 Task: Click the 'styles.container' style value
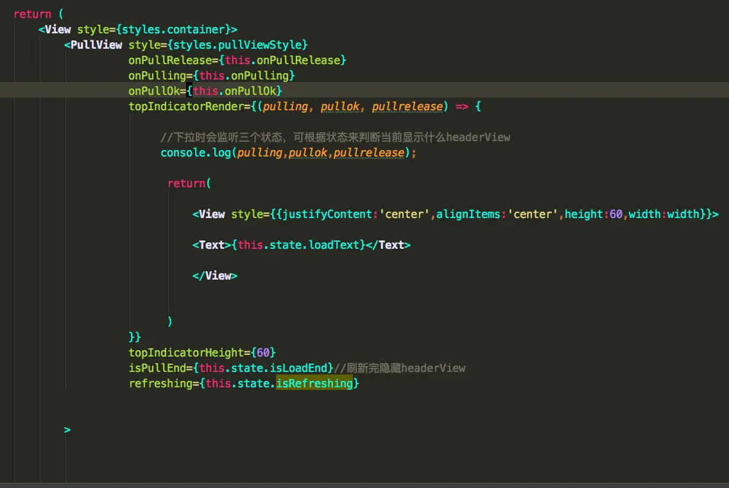[173, 29]
